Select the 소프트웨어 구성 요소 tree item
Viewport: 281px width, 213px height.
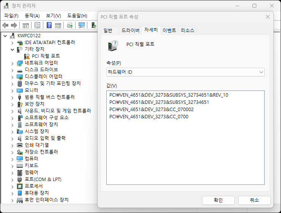47,118
